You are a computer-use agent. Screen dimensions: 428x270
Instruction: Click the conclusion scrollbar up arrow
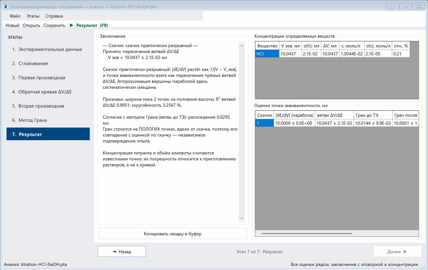[242, 45]
